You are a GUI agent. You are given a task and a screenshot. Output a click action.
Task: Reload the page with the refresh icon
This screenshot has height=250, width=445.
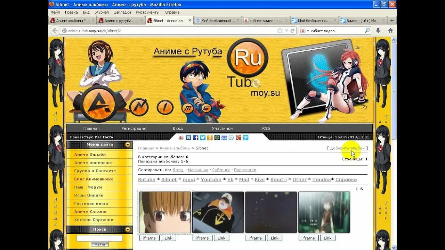(292, 31)
